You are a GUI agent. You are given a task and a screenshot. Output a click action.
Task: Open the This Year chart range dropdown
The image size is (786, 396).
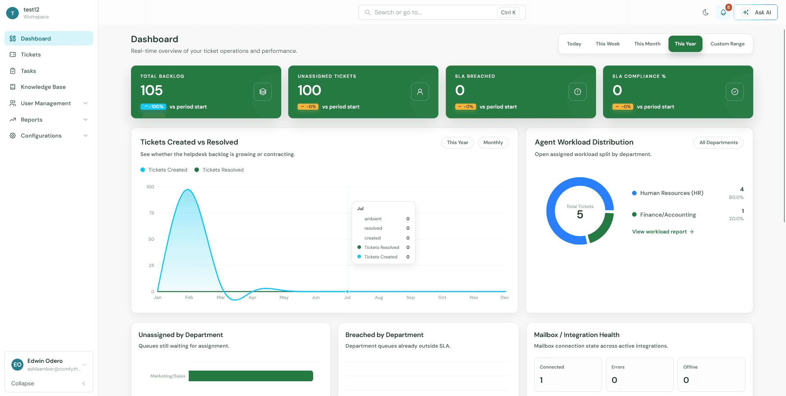(x=458, y=143)
